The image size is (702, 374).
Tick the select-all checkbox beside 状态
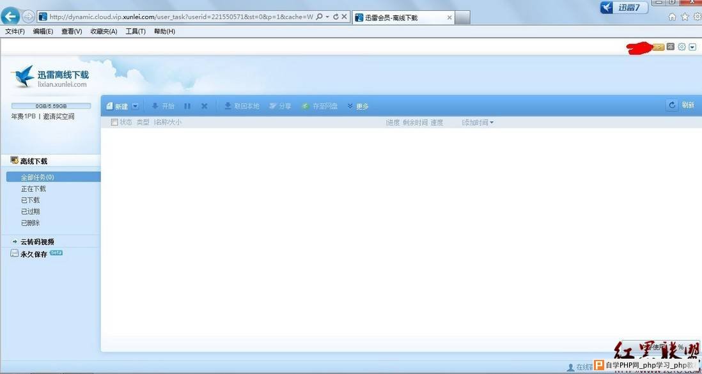click(114, 122)
